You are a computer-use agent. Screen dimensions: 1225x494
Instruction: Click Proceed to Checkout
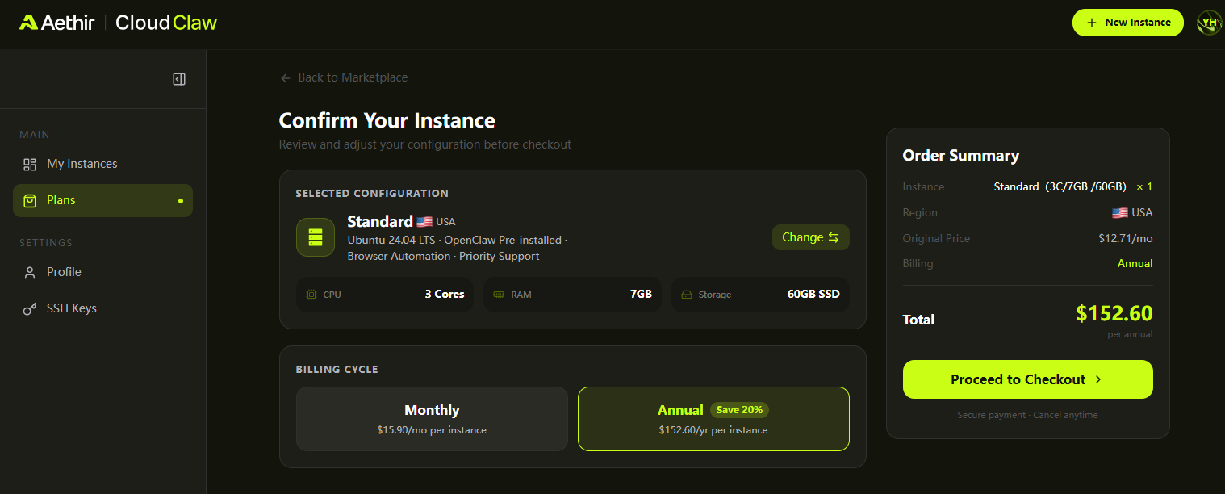pos(1027,379)
